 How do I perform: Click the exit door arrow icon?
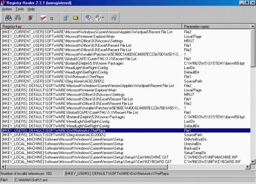114,18
